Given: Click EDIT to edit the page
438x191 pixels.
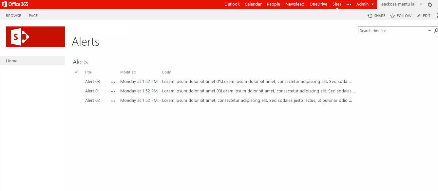Looking at the screenshot, I should point(424,16).
